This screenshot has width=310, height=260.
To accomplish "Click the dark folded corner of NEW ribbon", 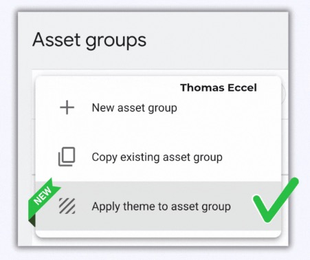I will (x=32, y=221).
